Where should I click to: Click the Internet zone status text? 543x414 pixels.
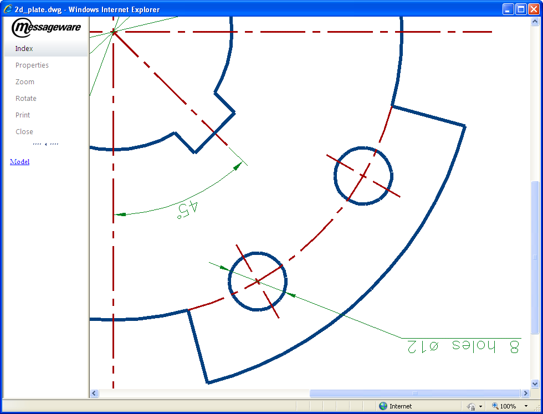pyautogui.click(x=401, y=406)
